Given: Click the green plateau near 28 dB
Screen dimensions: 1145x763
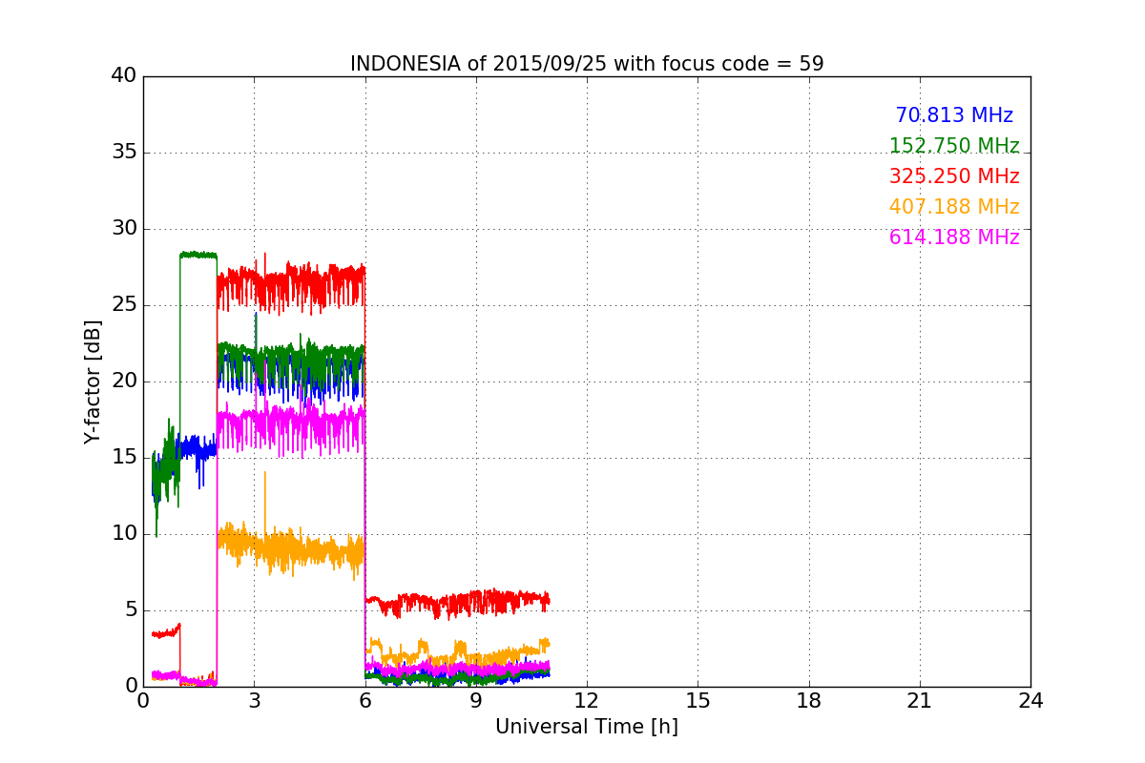Looking at the screenshot, I should pos(198,255).
